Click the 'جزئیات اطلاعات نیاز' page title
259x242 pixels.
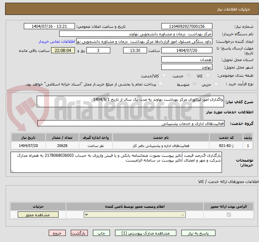[x=233, y=9]
